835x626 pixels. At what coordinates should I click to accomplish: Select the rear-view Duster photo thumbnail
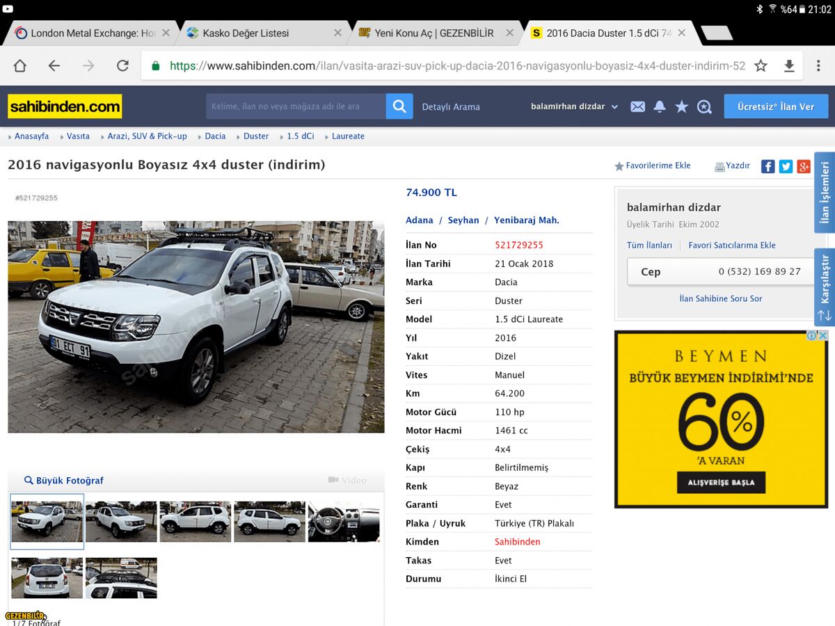coord(47,577)
